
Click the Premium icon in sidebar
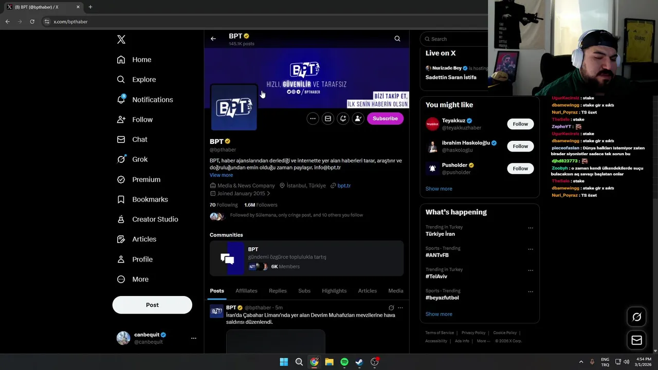click(121, 179)
